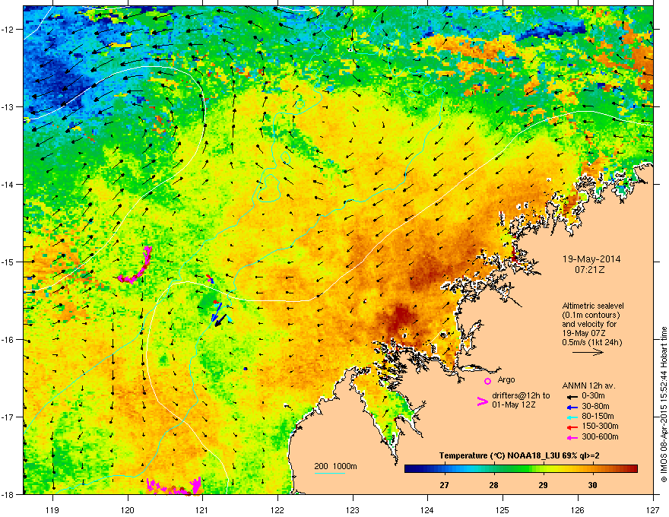Click the latitude axis label -14
Image resolution: width=669 pixels, height=517 pixels.
tap(8, 185)
